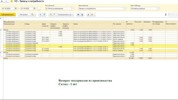Open calendar for start date 01.10.2023
Image resolution: width=178 pixels, height=100 pixels.
coord(16,9)
